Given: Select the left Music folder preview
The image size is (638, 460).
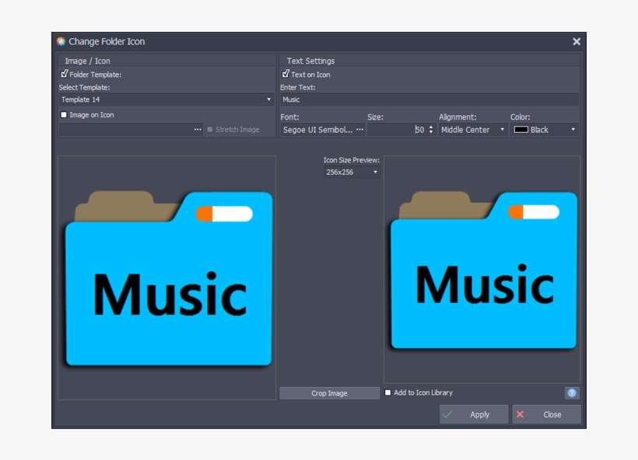Looking at the screenshot, I should tap(166, 276).
